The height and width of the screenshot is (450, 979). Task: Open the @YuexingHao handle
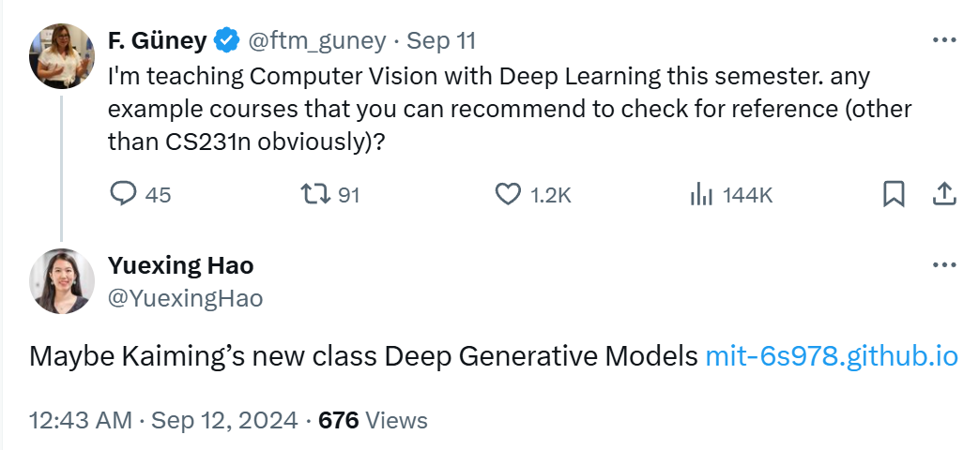tap(186, 298)
